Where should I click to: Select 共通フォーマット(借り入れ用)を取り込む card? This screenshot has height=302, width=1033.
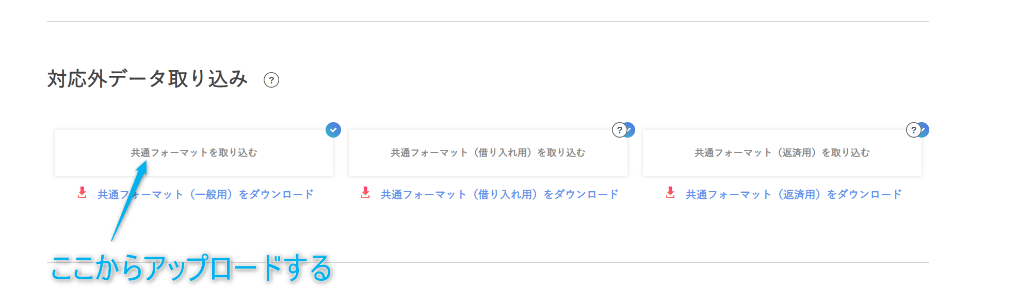tap(488, 153)
